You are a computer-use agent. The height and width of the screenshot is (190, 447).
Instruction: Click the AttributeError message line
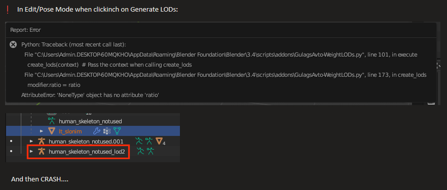[x=90, y=95]
